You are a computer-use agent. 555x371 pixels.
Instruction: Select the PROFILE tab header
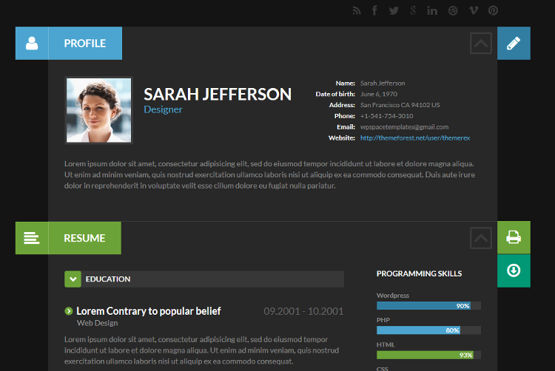pyautogui.click(x=85, y=43)
